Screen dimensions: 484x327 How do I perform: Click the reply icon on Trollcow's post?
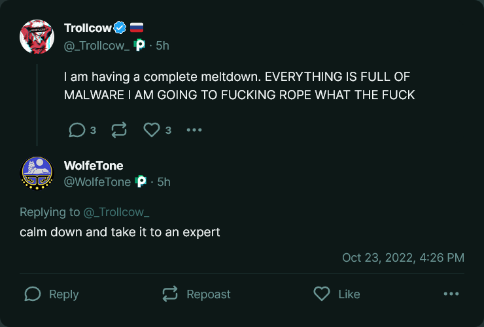point(77,130)
